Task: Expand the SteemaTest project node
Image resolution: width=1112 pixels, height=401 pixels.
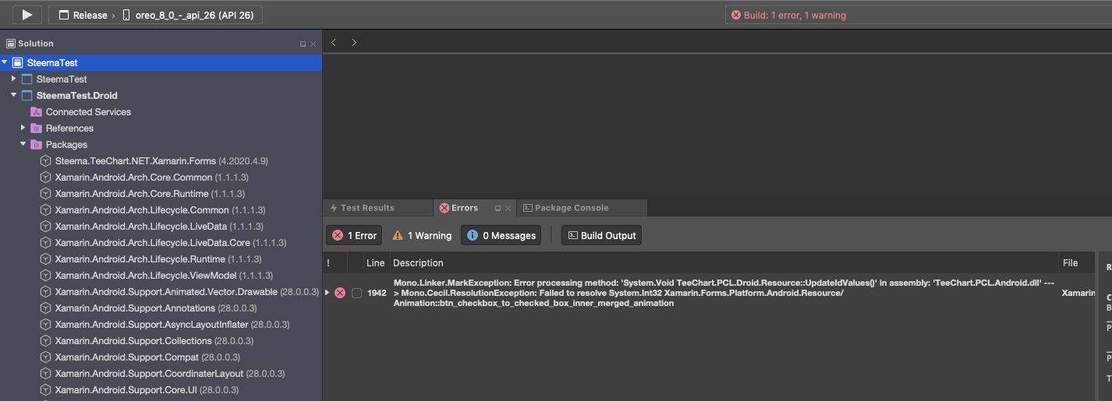Action: (13, 79)
